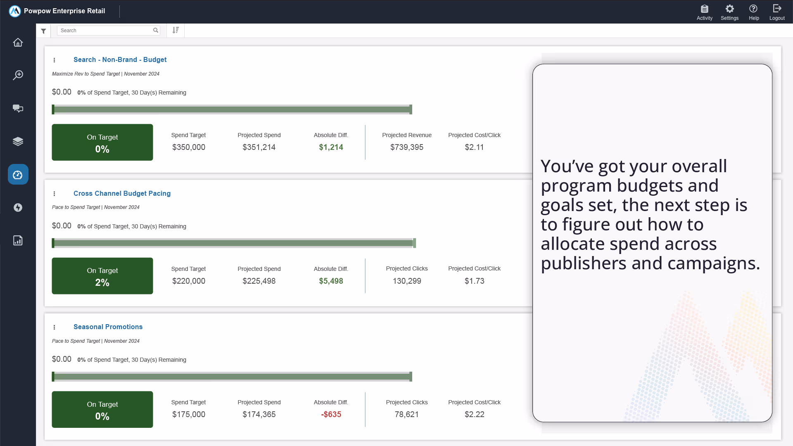Open options menu for Cross Channel Budget Pacing
The width and height of the screenshot is (793, 446).
(54, 194)
